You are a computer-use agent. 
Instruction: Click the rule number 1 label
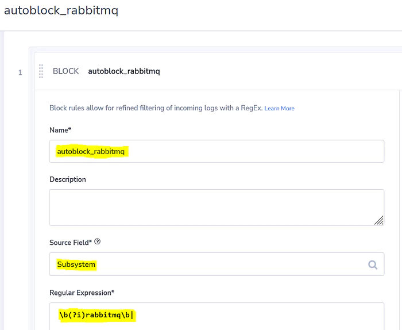[20, 72]
